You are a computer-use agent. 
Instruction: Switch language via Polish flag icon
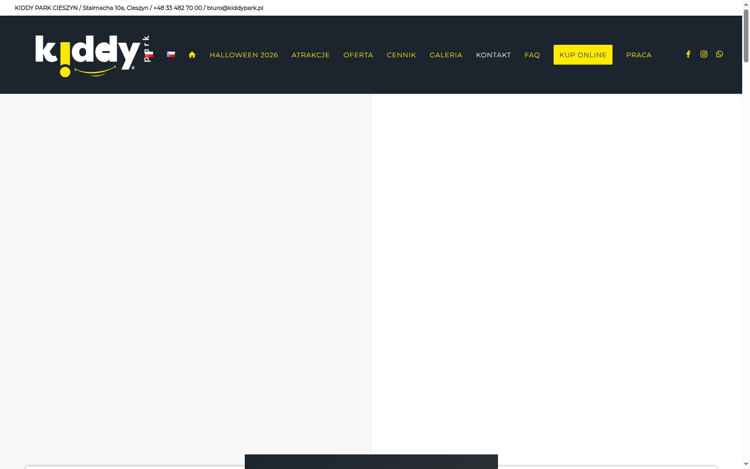point(149,54)
